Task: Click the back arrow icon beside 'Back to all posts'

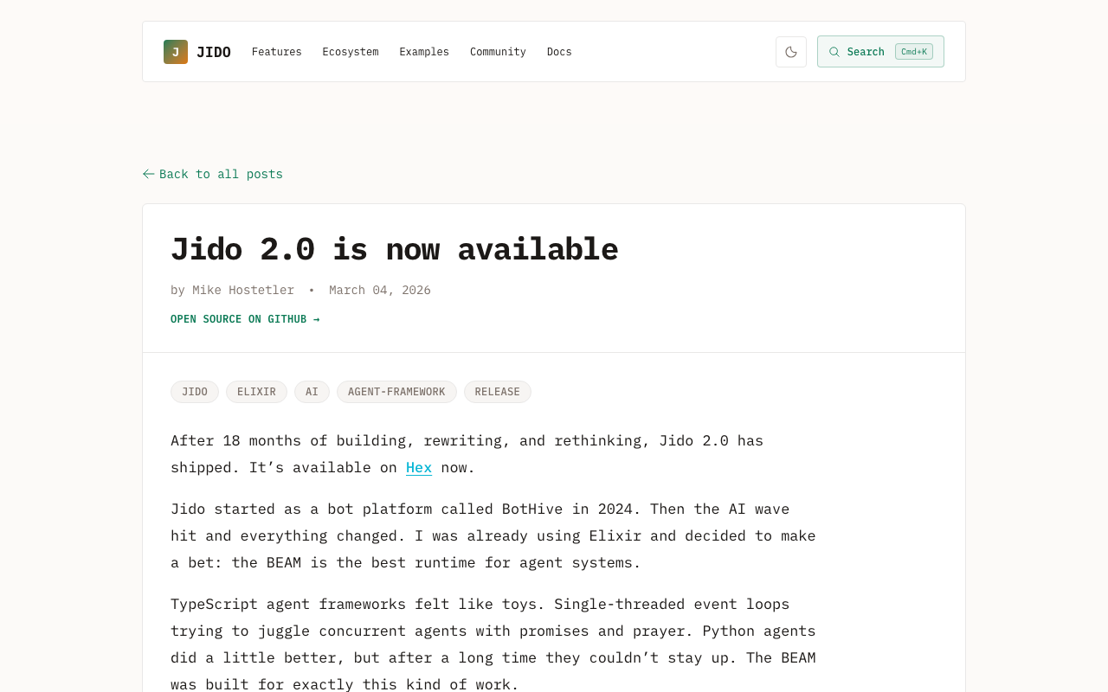Action: click(149, 174)
